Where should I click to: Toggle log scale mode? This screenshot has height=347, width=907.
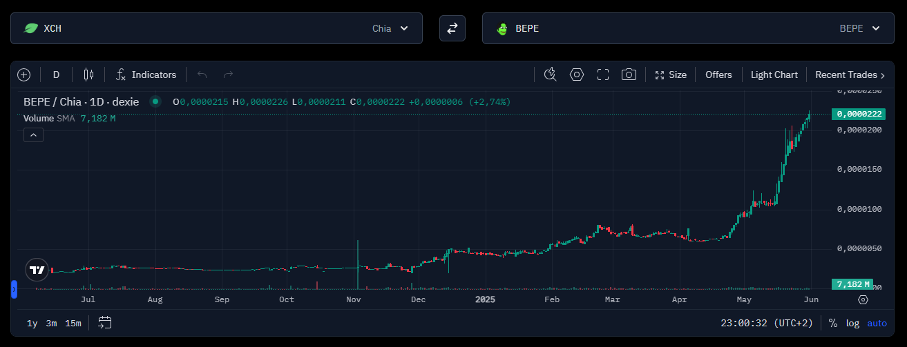coord(852,323)
